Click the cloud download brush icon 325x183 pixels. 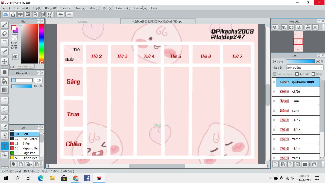pos(13,164)
